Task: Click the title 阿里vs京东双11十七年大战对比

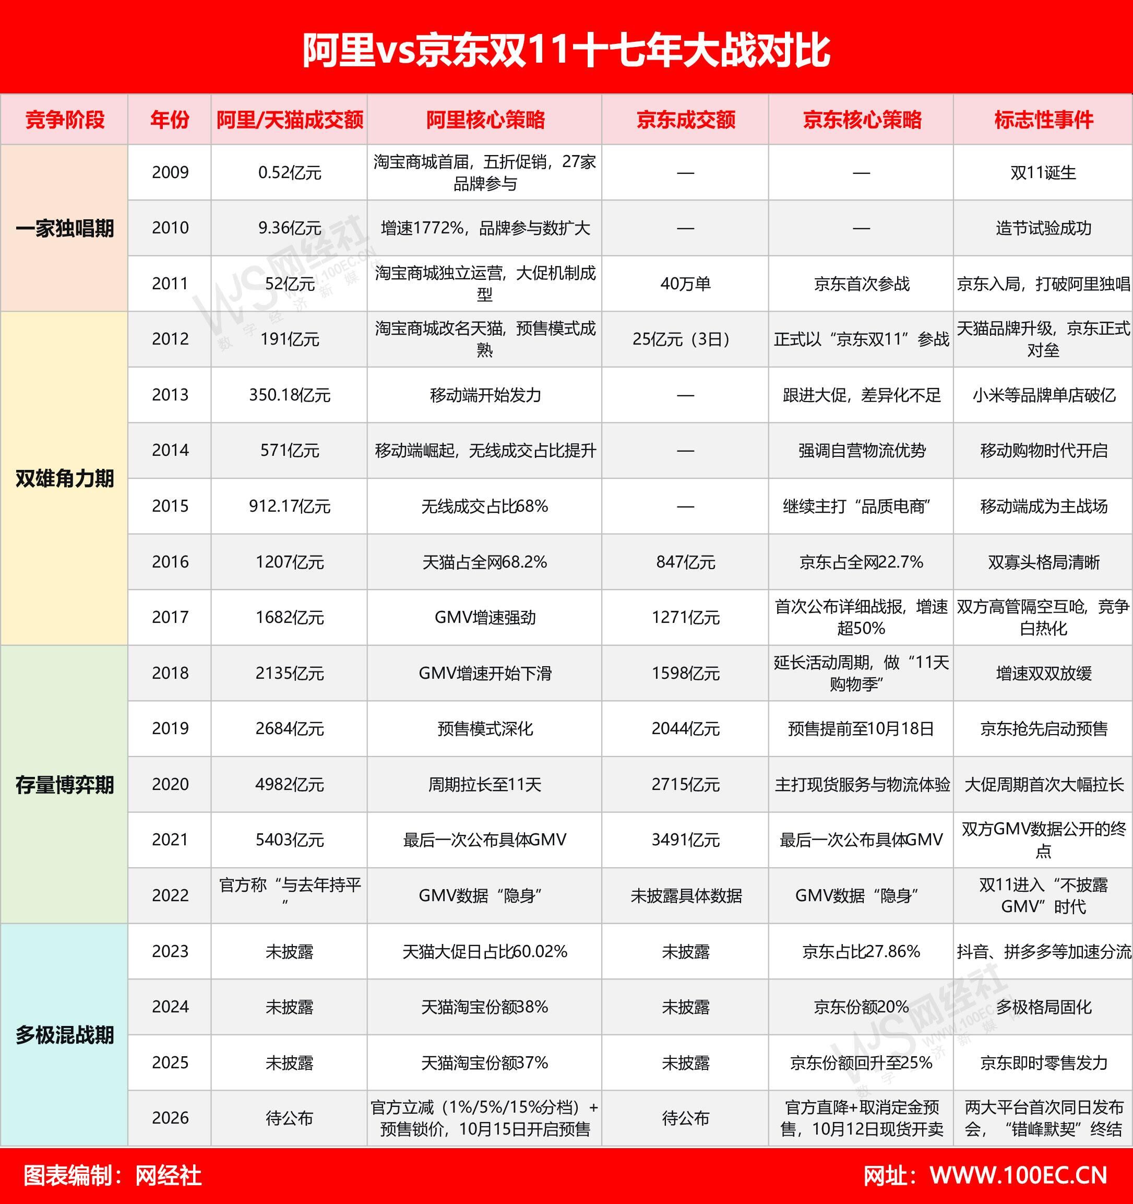Action: click(x=566, y=50)
